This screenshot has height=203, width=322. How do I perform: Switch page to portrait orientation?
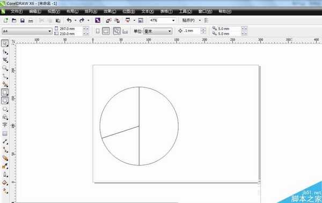click(x=98, y=31)
